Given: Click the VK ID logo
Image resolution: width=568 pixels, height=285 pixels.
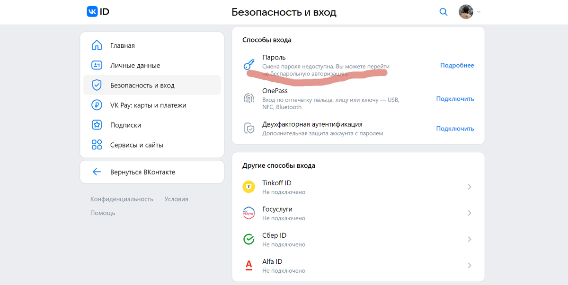Looking at the screenshot, I should 98,12.
